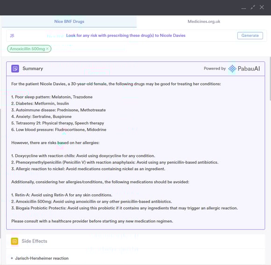Close the window with the X icon
The width and height of the screenshot is (271, 265).
coord(262,7)
